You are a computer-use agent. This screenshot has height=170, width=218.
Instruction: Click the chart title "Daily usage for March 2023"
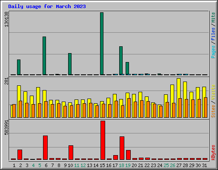point(47,6)
